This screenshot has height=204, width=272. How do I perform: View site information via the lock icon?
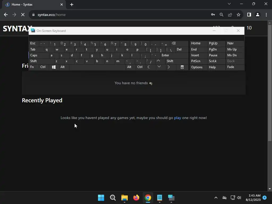pos(33,15)
